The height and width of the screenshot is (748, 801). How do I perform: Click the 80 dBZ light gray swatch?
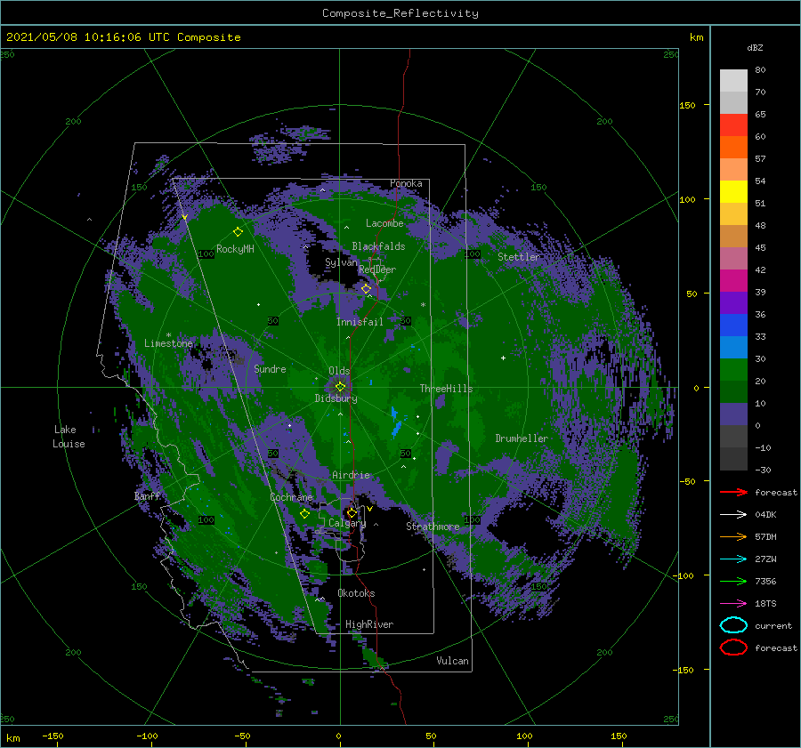[x=733, y=80]
